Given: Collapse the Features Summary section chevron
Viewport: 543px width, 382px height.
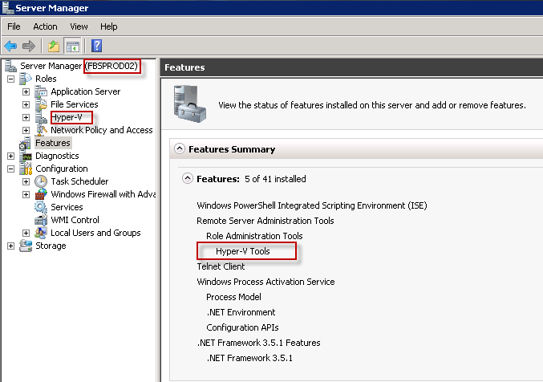Looking at the screenshot, I should pyautogui.click(x=178, y=149).
